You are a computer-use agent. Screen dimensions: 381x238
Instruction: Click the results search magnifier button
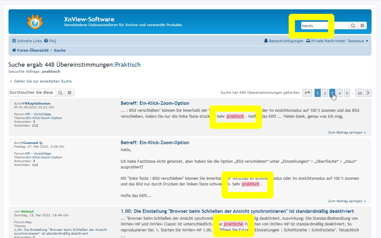click(61, 93)
